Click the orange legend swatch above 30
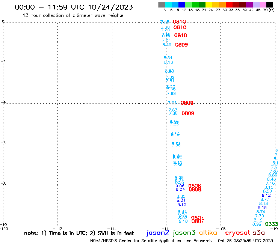 [x=222, y=5]
